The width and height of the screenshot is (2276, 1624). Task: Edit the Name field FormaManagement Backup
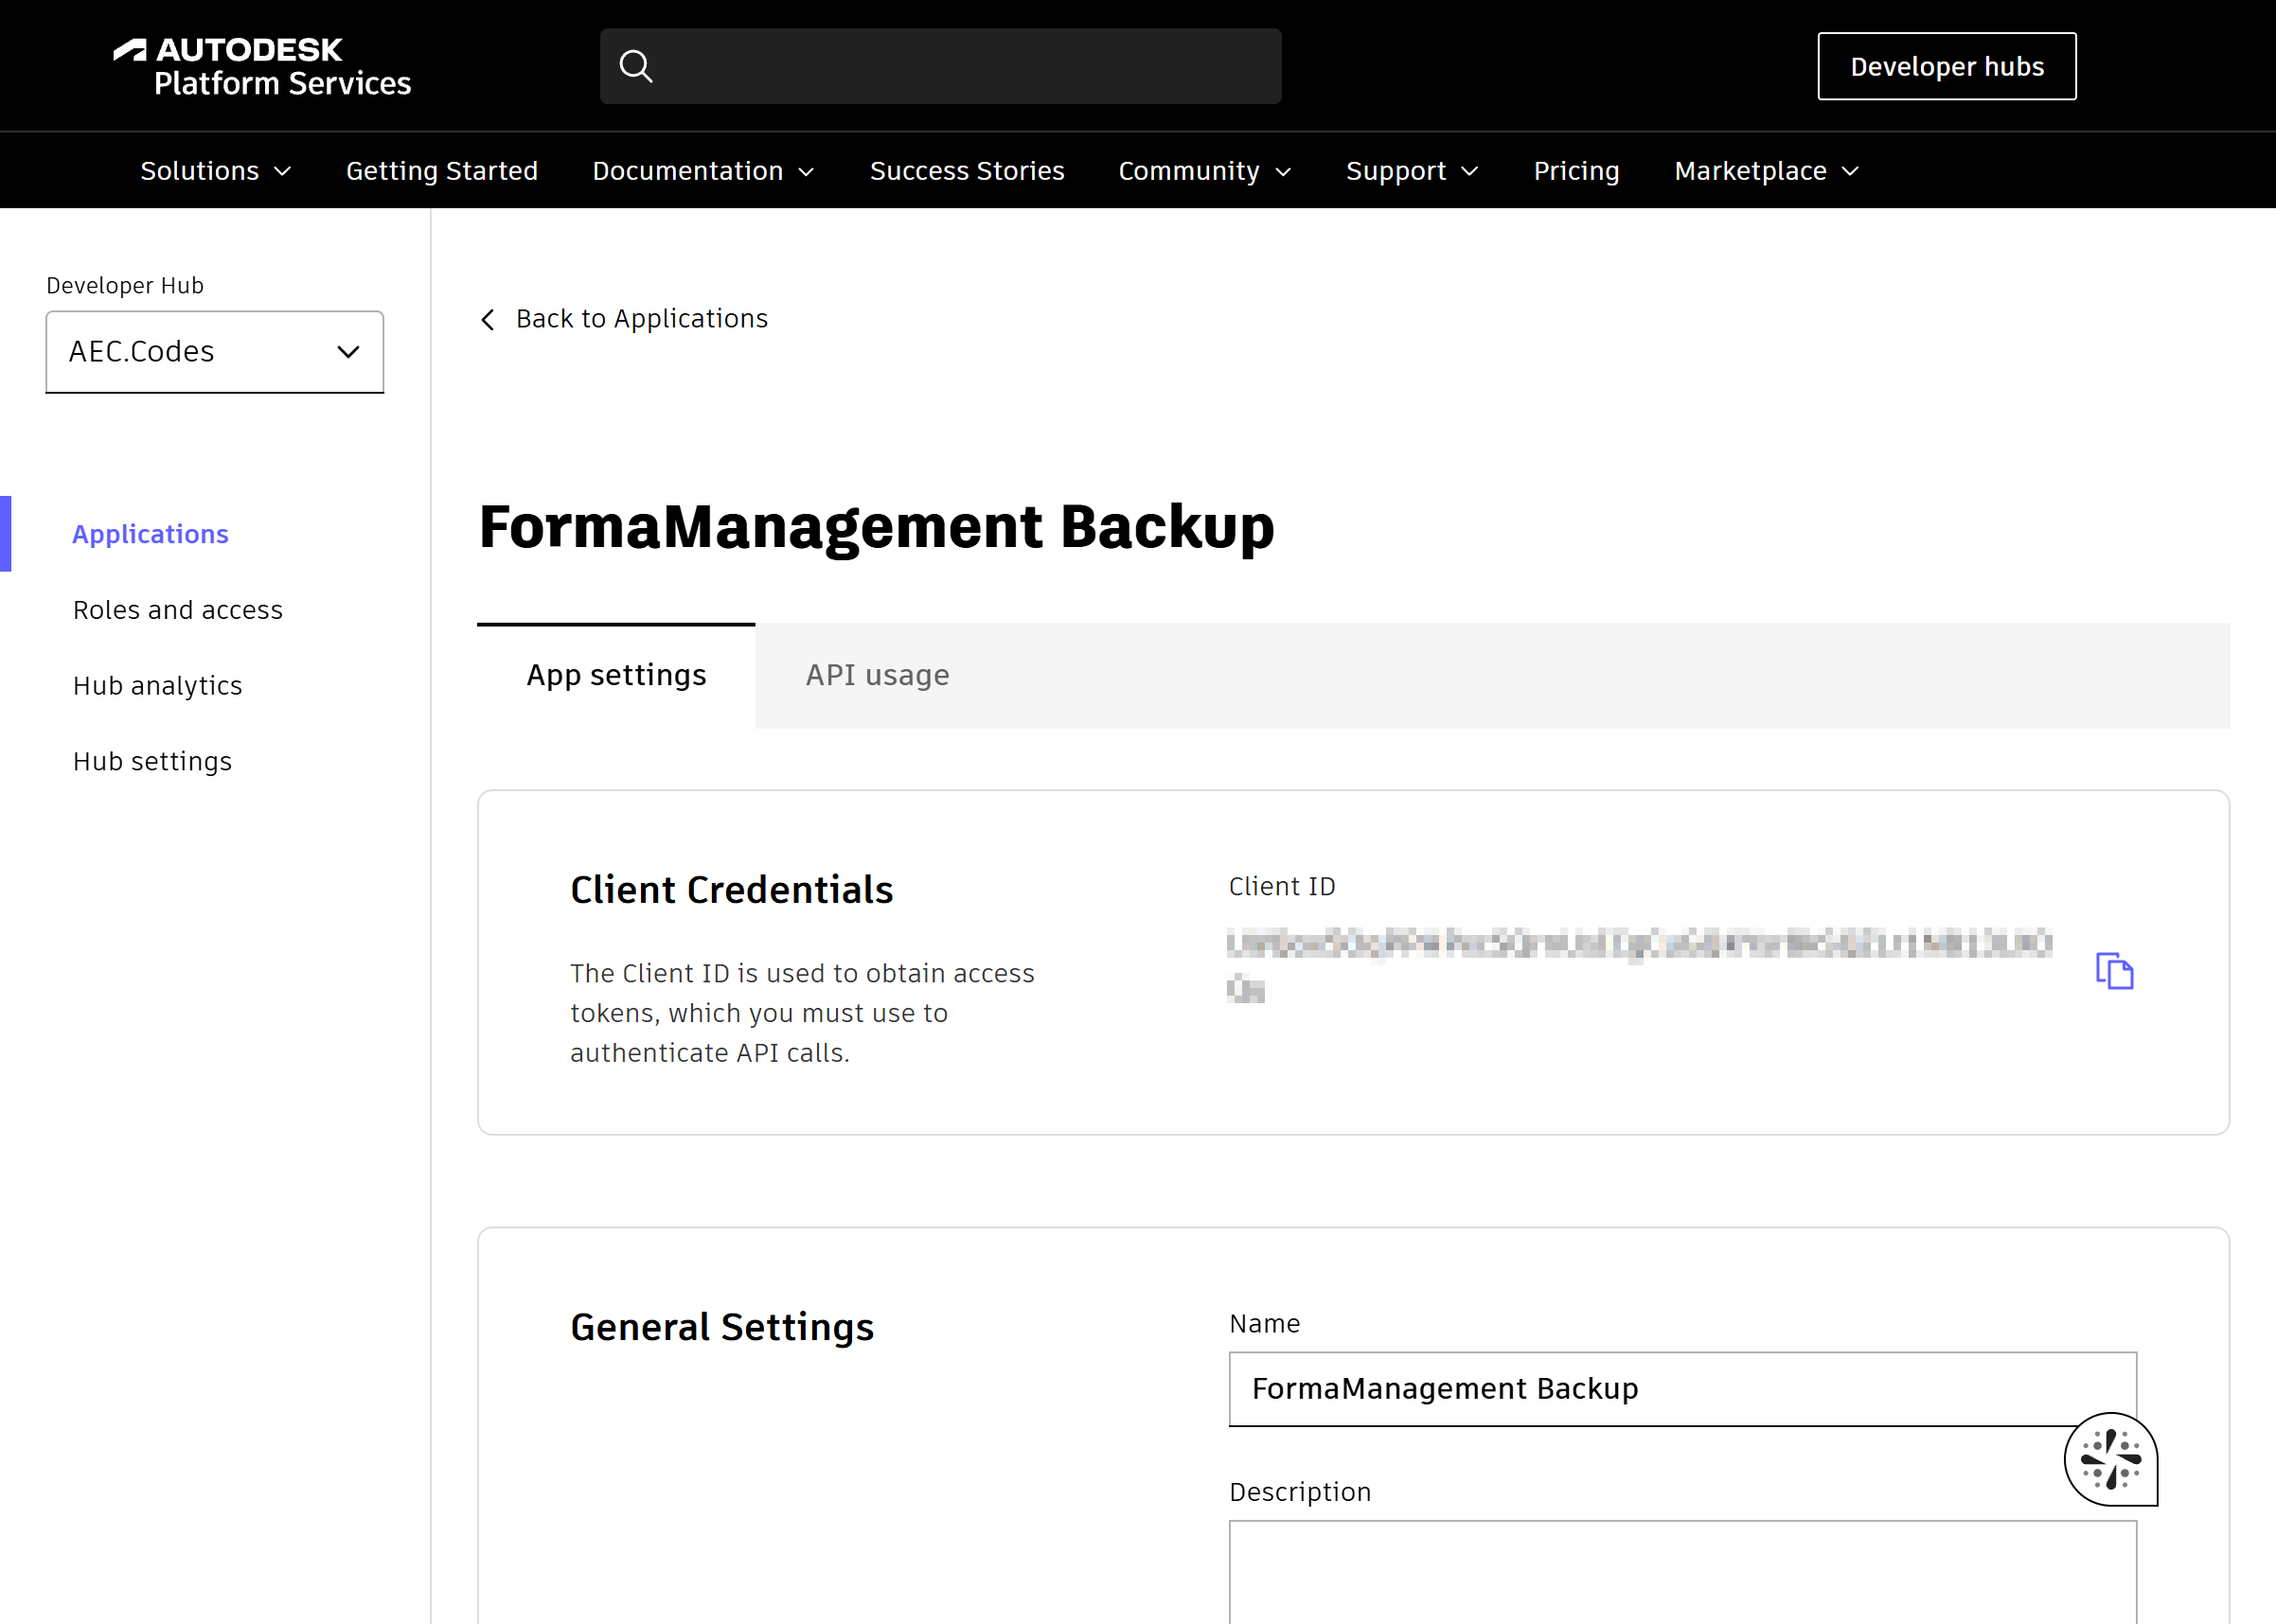point(1682,1389)
